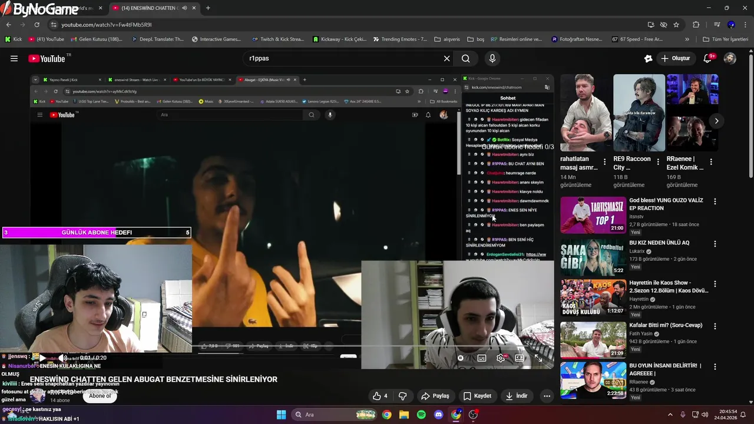The height and width of the screenshot is (424, 754).
Task: Open the boş bookmarks folder
Action: tap(476, 39)
